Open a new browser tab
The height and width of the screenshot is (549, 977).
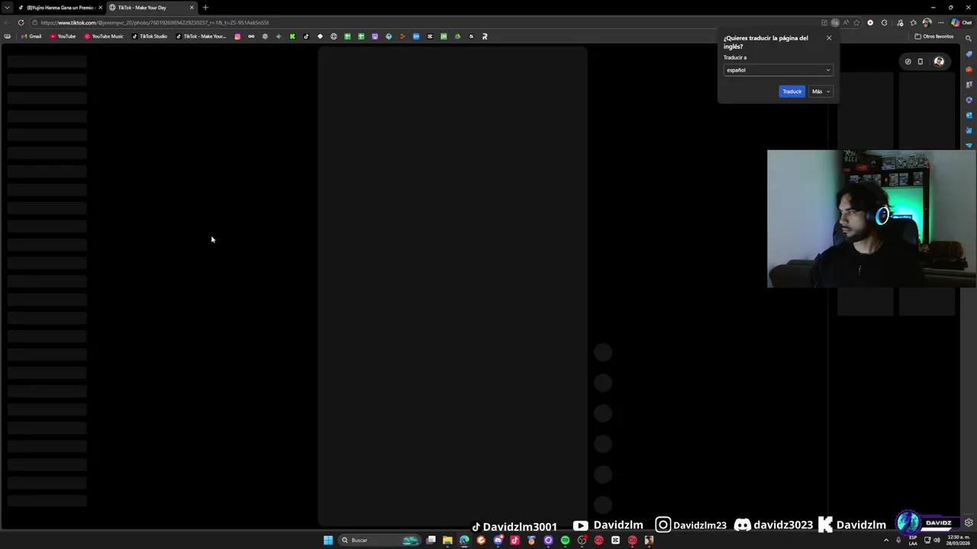coord(205,8)
